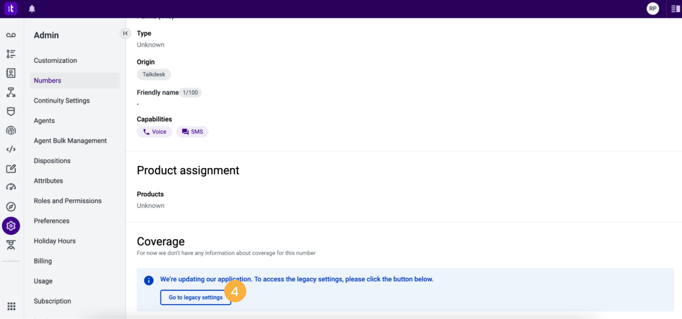Image resolution: width=682 pixels, height=319 pixels.
Task: Toggle the side panel icon in top bar
Action: pos(675,9)
